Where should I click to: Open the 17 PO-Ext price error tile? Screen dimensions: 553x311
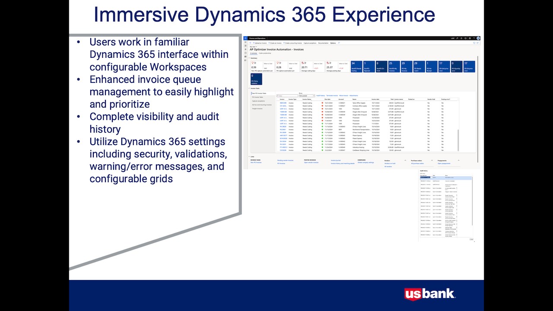pyautogui.click(x=469, y=67)
